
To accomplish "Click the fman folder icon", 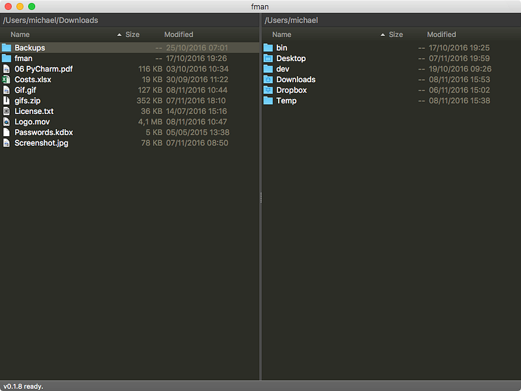I will pyautogui.click(x=7, y=58).
